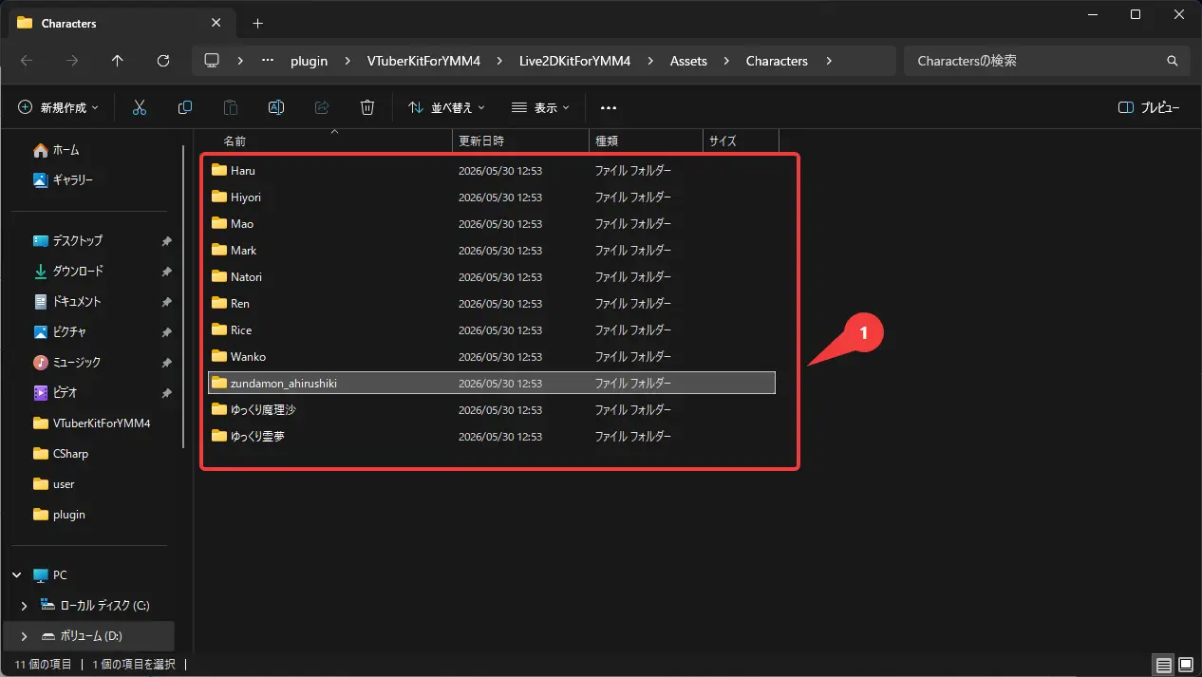
Task: Click the Charactersの検索 search box
Action: pos(1044,61)
